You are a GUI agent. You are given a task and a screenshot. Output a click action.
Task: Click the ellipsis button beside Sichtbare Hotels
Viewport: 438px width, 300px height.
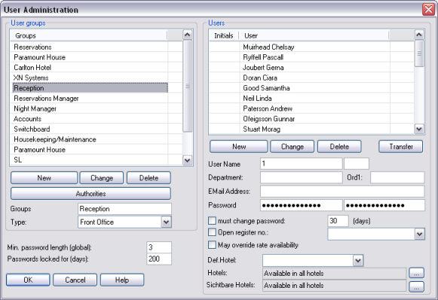coord(416,286)
